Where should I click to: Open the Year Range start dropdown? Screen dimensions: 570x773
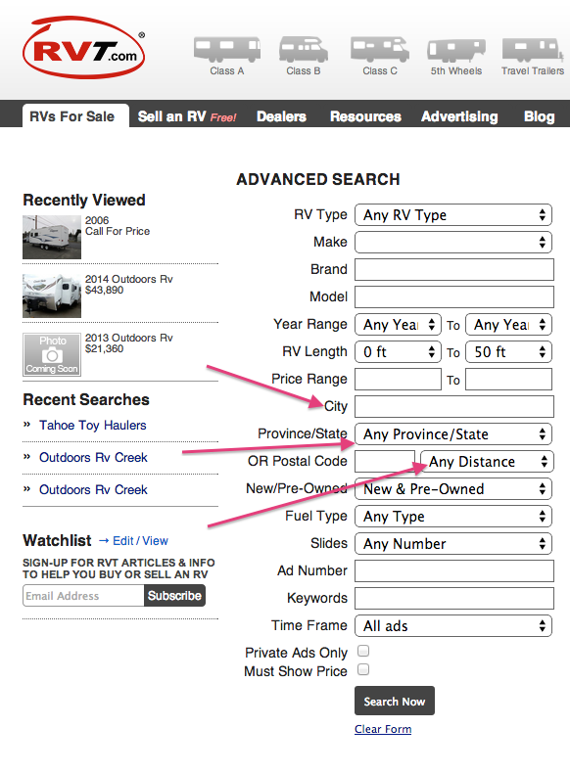click(398, 325)
